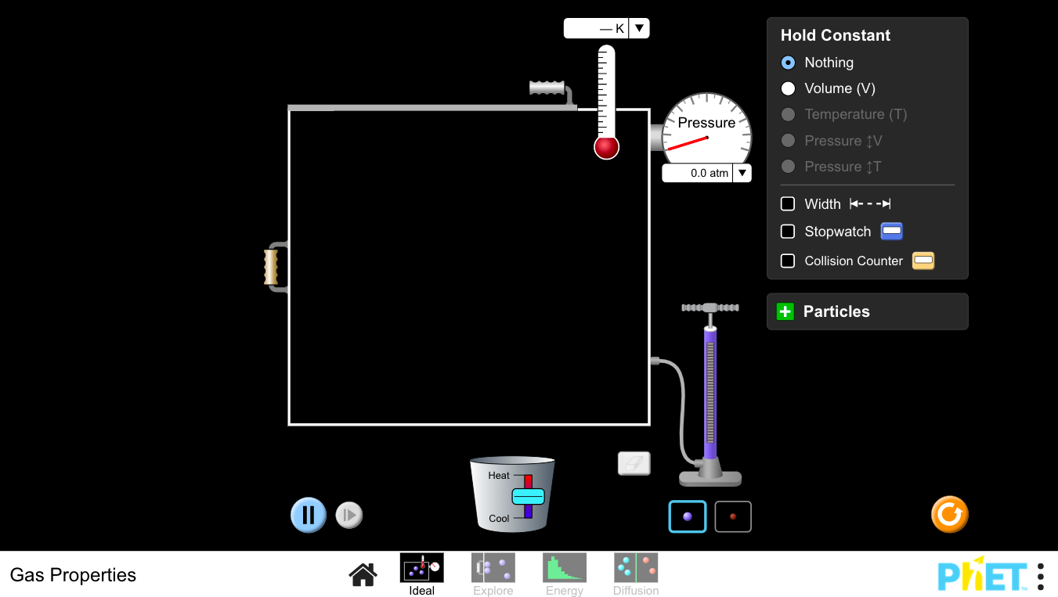Select the heavy purple particle type
The width and height of the screenshot is (1058, 597).
687,516
